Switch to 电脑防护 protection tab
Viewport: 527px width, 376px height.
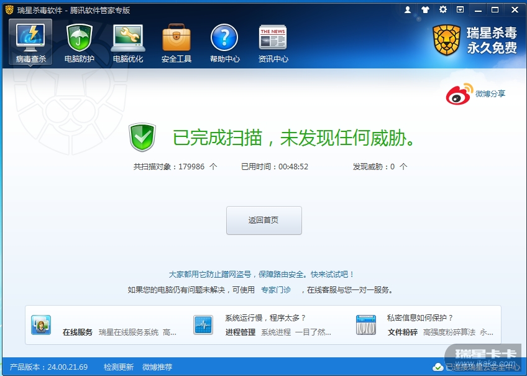pos(80,43)
